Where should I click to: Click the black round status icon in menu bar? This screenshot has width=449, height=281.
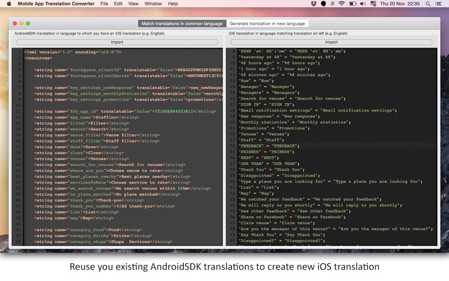[323, 4]
